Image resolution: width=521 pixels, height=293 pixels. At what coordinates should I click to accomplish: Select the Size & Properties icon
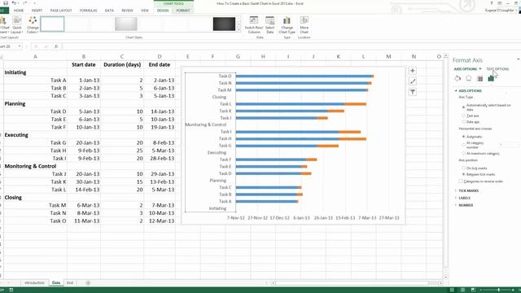point(479,78)
